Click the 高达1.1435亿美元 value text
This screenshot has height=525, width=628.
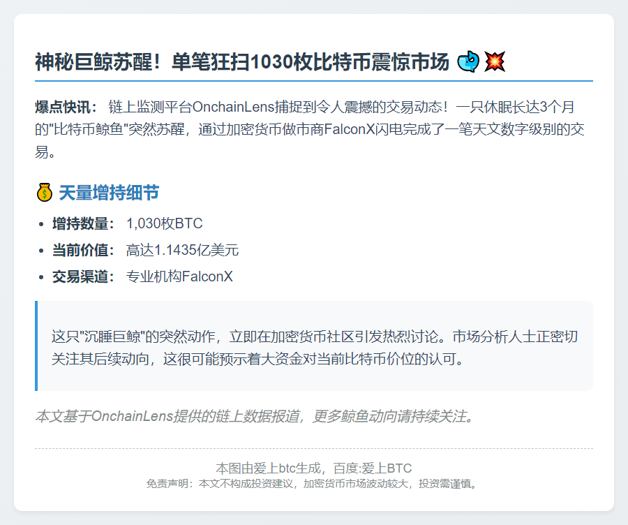(x=182, y=251)
